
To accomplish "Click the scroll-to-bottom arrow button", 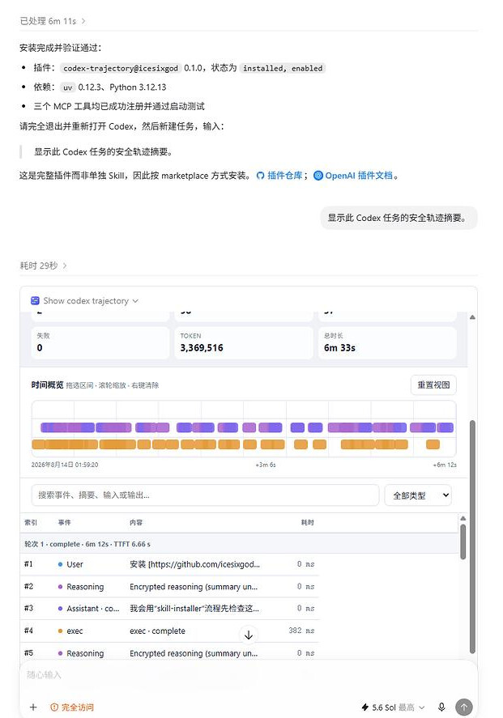I will 249,635.
